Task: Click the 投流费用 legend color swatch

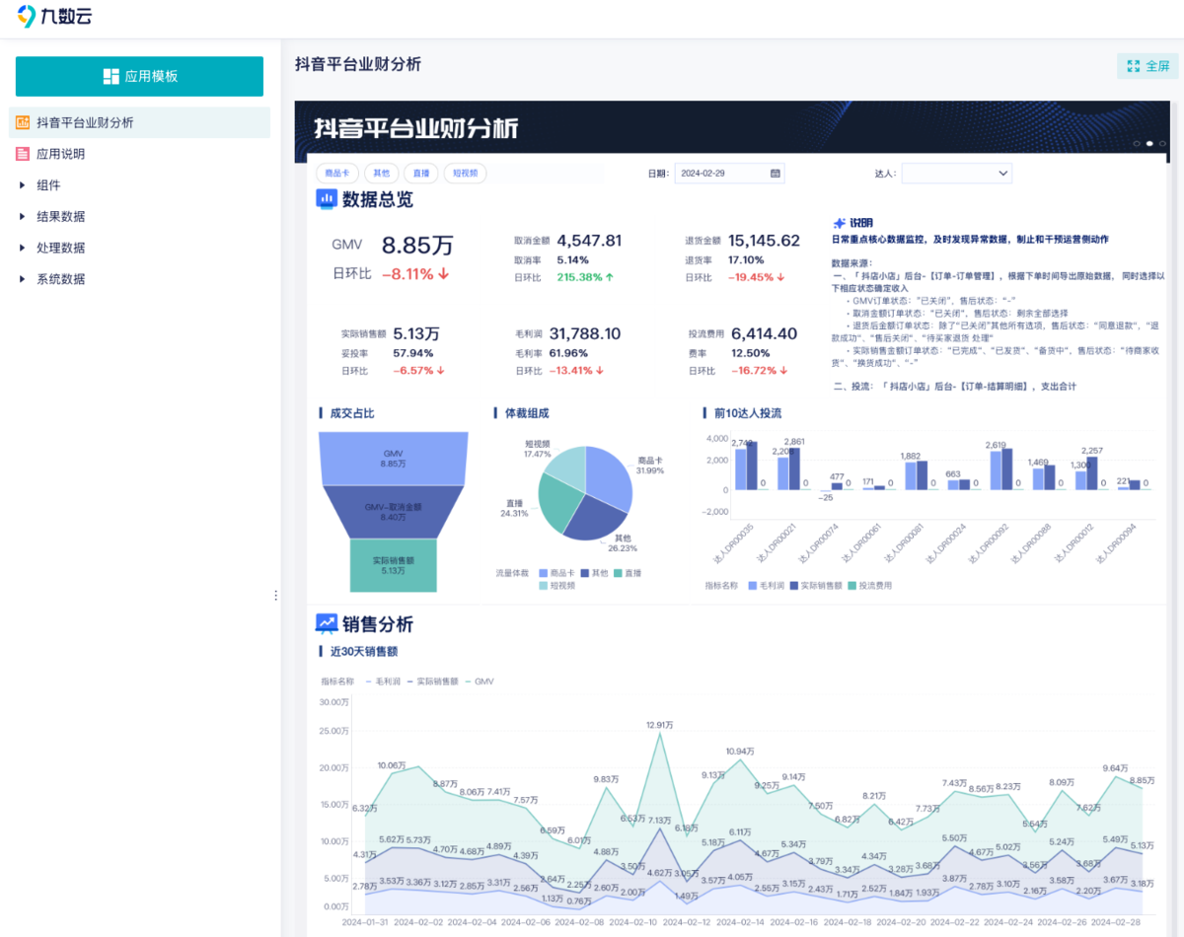Action: click(852, 586)
